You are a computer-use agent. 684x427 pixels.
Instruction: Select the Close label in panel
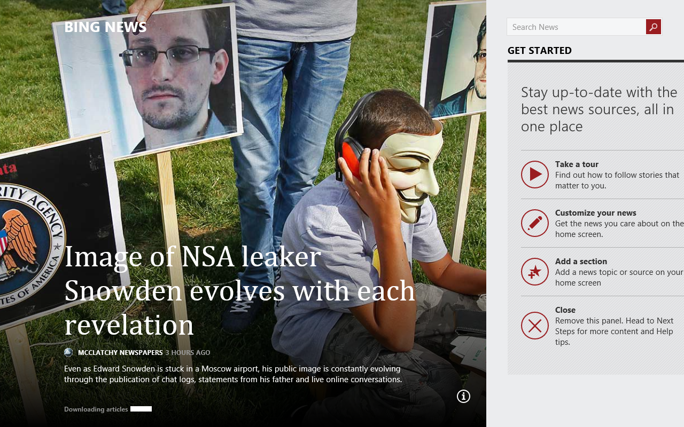pyautogui.click(x=565, y=310)
